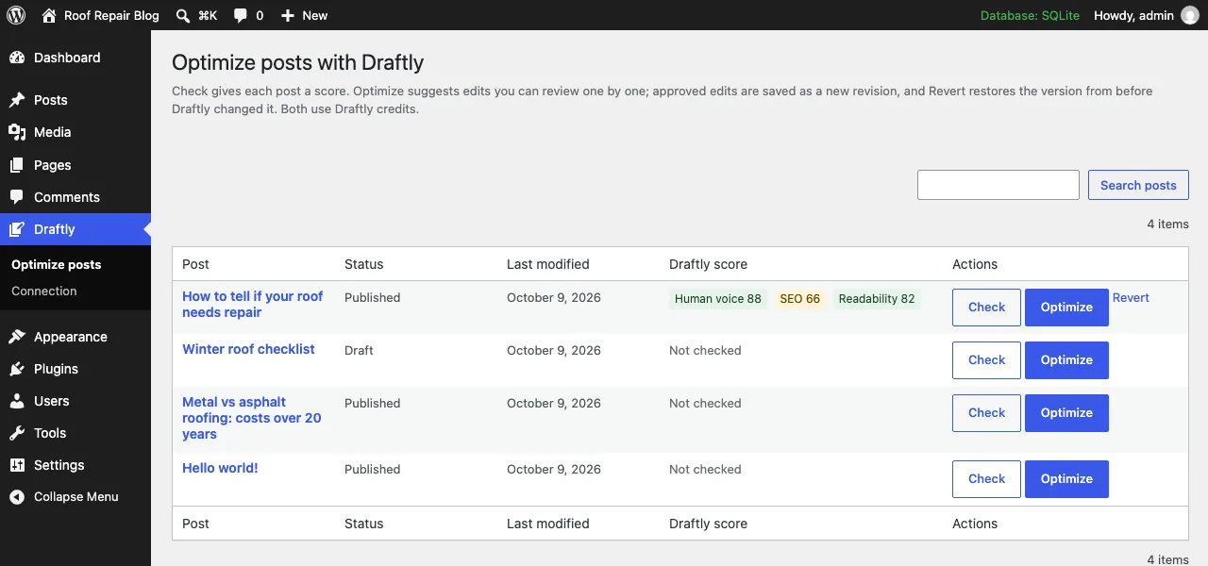Click the admin avatar icon
1208x566 pixels.
pos(1190,15)
